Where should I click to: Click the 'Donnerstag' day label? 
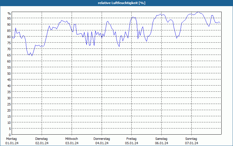[x=102, y=139]
